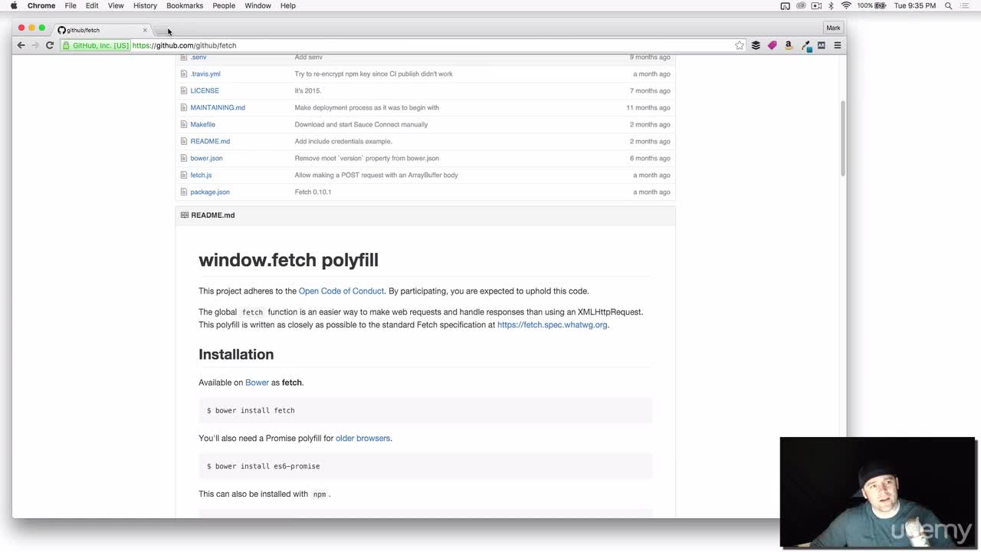Image resolution: width=981 pixels, height=552 pixels.
Task: Open the Chrome menu
Action: [x=41, y=5]
